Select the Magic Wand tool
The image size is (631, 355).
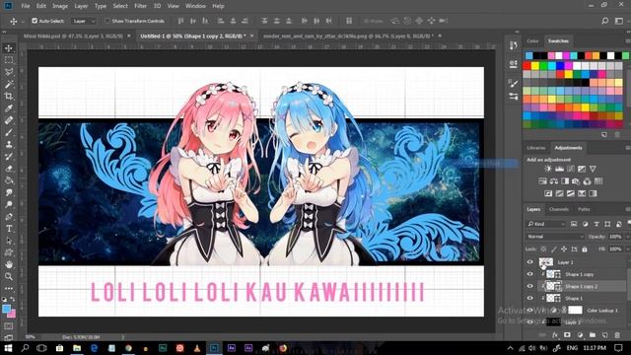9,84
